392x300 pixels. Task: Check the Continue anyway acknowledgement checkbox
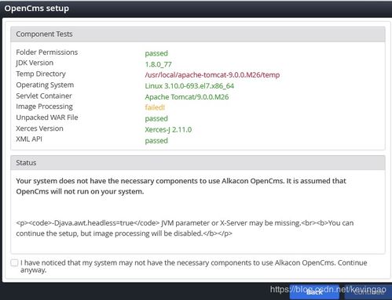[x=14, y=262]
